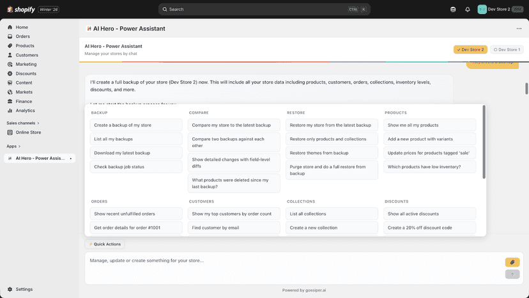
Task: Choose 'Restore themes from backup'
Action: pyautogui.click(x=332, y=153)
